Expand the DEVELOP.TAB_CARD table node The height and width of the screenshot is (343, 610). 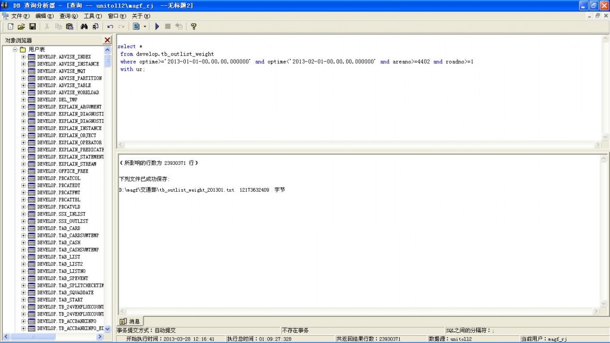pos(23,228)
